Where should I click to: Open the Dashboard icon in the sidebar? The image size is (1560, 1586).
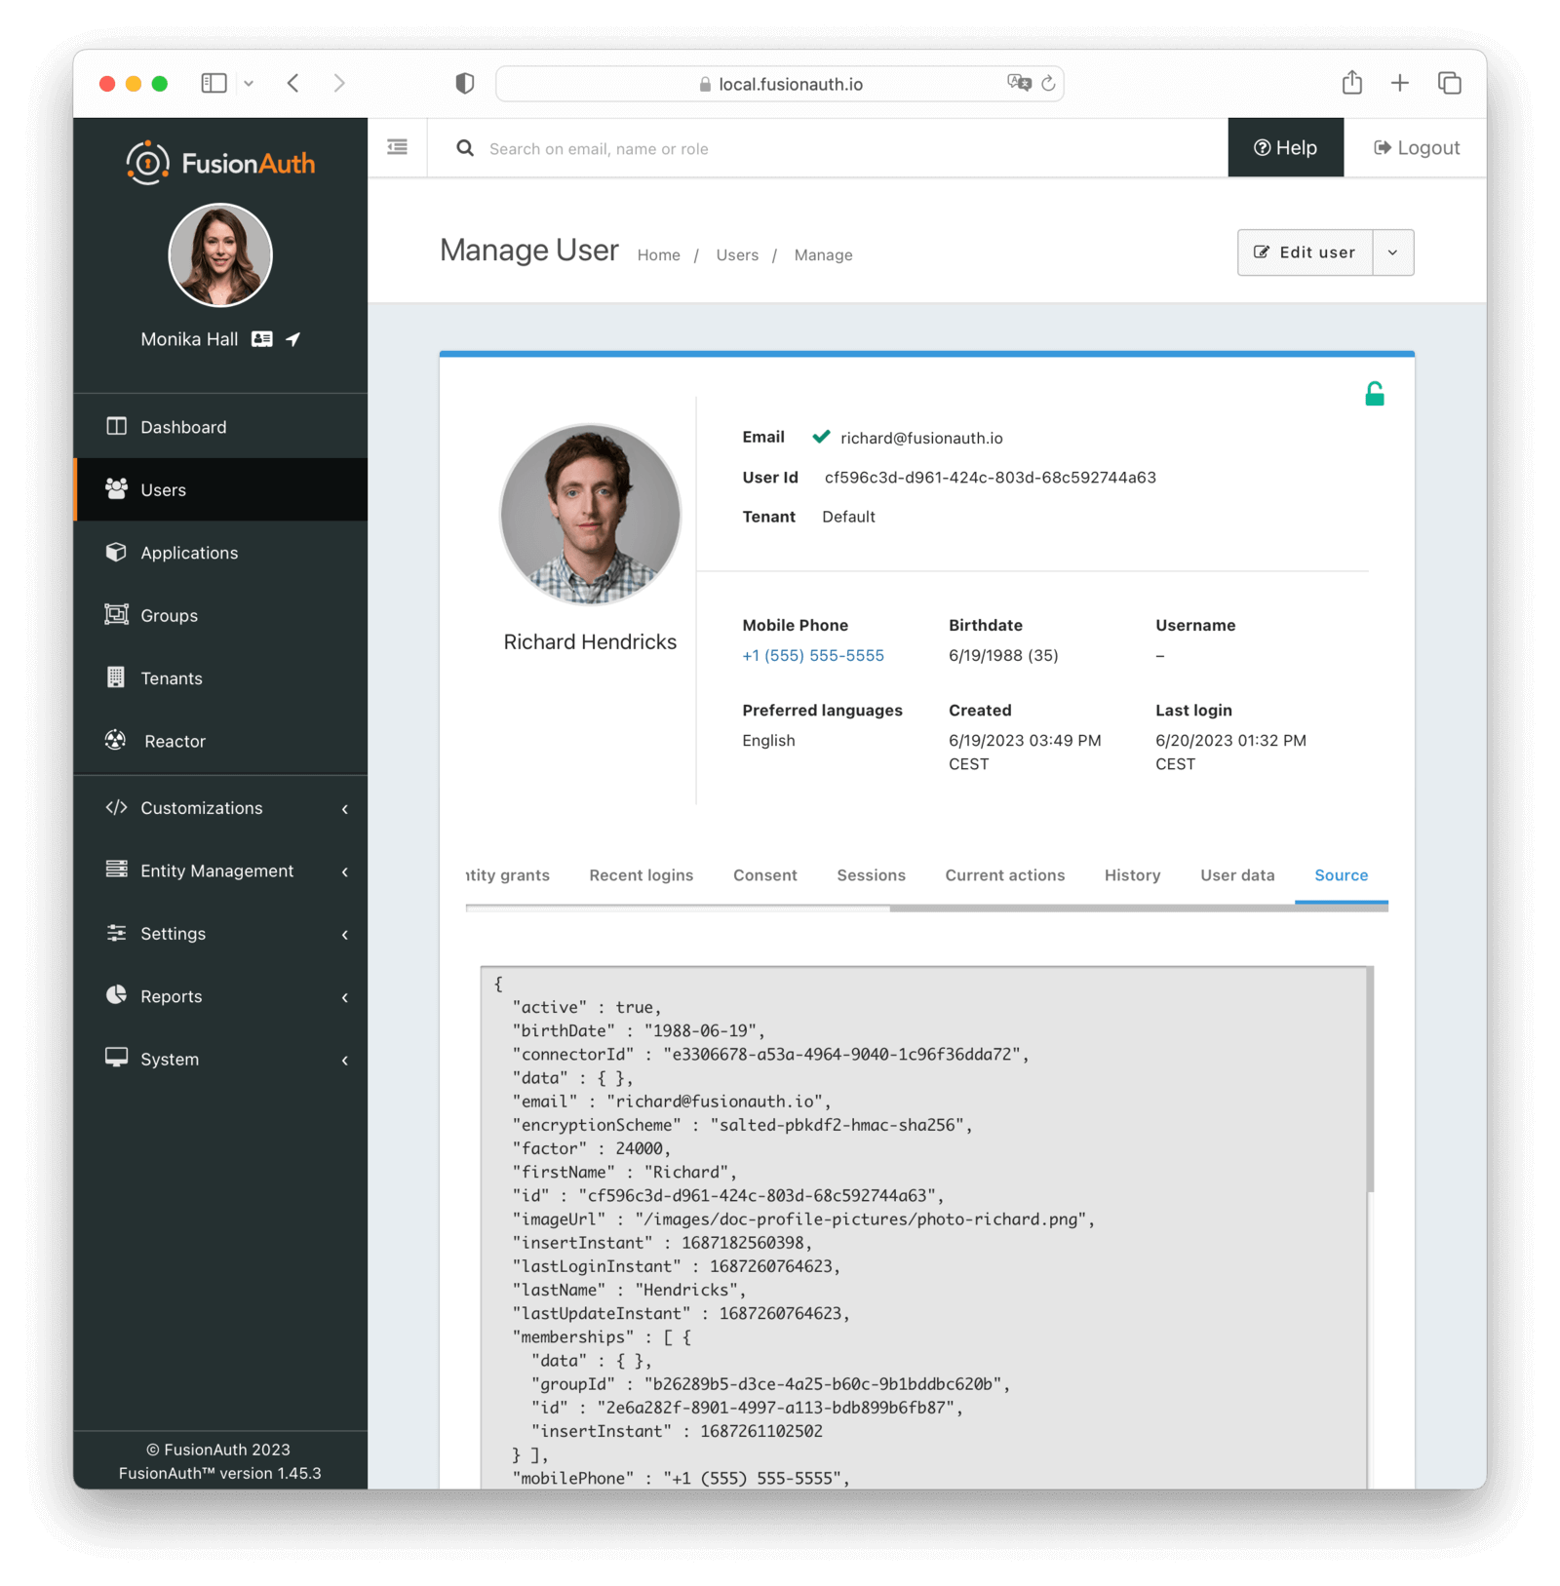pyautogui.click(x=116, y=426)
